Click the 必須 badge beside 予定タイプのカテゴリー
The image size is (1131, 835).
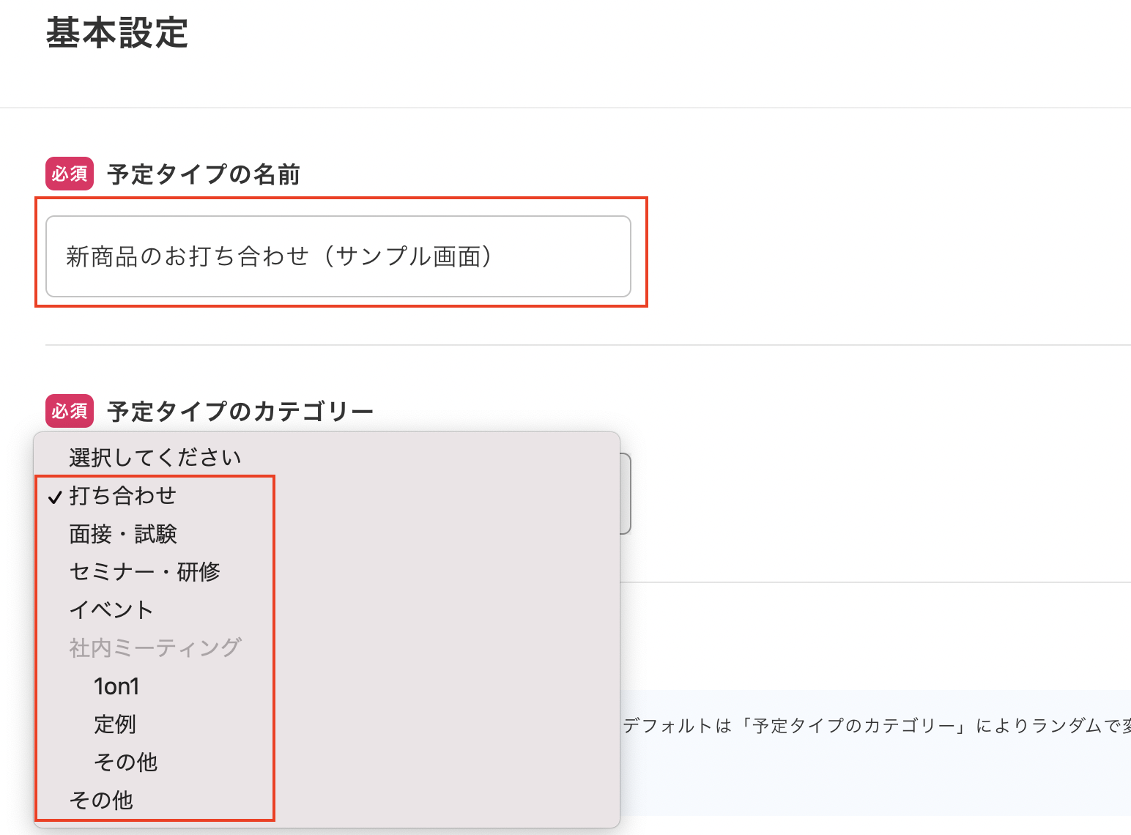click(x=69, y=411)
